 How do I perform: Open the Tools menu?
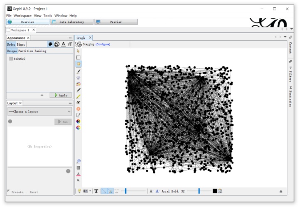click(x=48, y=16)
